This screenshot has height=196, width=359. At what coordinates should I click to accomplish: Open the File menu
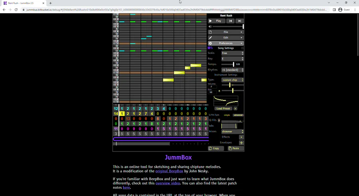pos(226,32)
